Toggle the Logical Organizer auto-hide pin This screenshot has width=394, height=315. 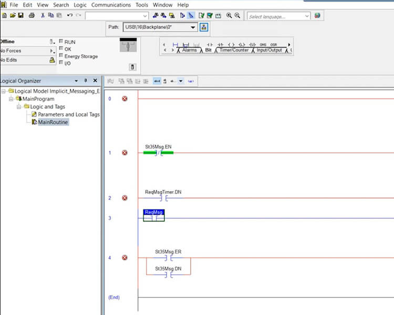[86, 81]
